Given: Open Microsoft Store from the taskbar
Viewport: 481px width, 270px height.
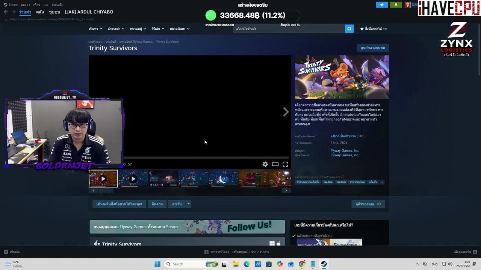Looking at the screenshot, I should pyautogui.click(x=269, y=264).
